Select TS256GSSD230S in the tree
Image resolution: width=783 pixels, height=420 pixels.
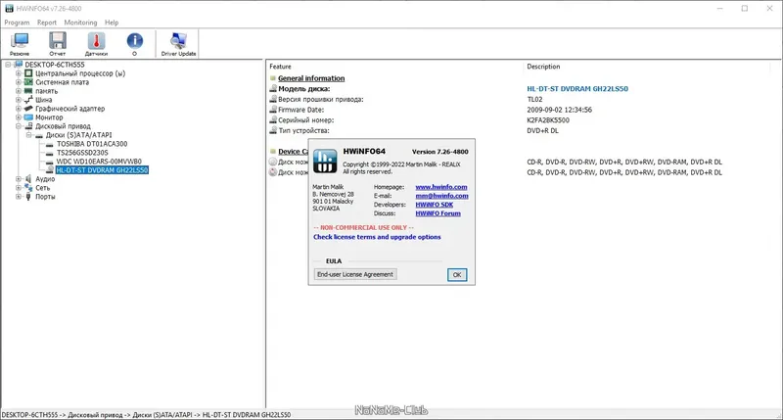(x=82, y=153)
